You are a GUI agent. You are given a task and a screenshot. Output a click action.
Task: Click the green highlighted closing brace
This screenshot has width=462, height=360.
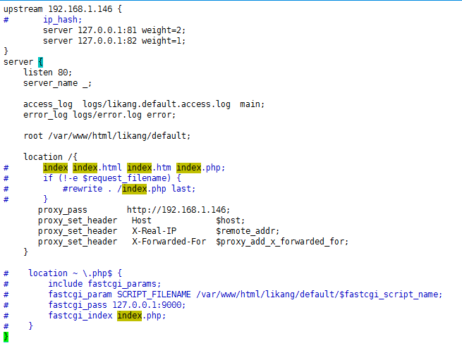[6, 337]
